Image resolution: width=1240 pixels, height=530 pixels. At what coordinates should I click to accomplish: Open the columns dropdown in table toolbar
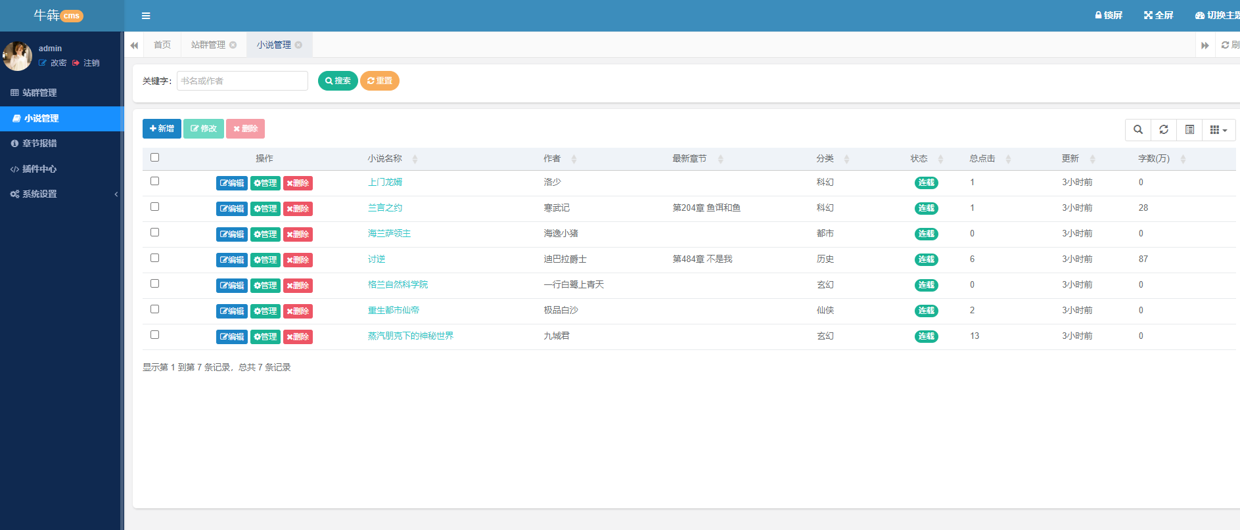point(1218,129)
